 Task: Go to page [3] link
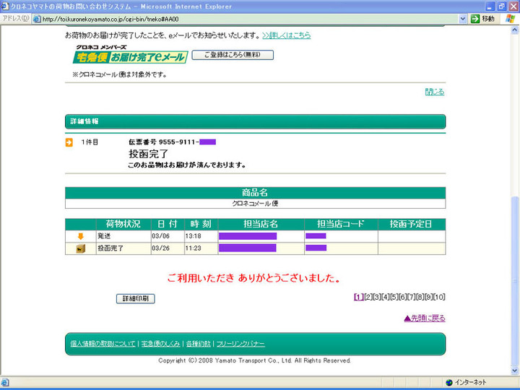click(377, 297)
